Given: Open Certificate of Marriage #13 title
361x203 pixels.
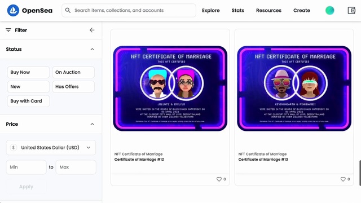Looking at the screenshot, I should 263,160.
